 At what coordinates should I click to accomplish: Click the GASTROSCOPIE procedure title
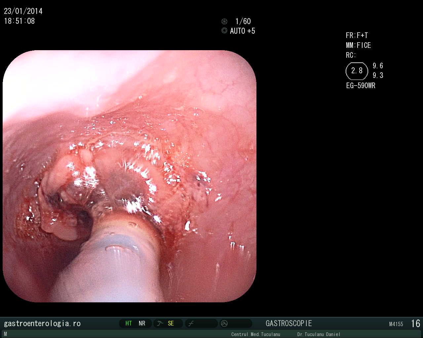pos(289,323)
